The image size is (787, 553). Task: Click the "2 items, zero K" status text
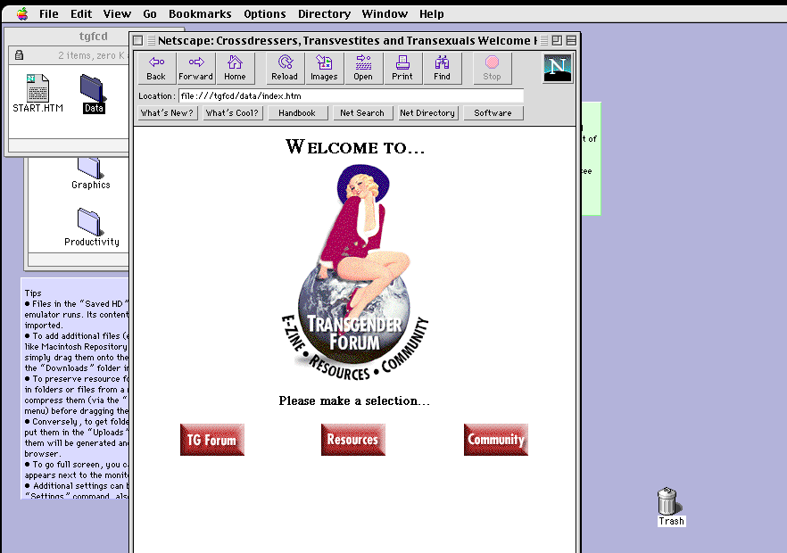pyautogui.click(x=91, y=55)
